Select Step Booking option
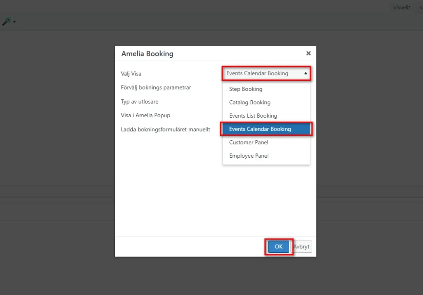The height and width of the screenshot is (295, 423). coord(266,89)
